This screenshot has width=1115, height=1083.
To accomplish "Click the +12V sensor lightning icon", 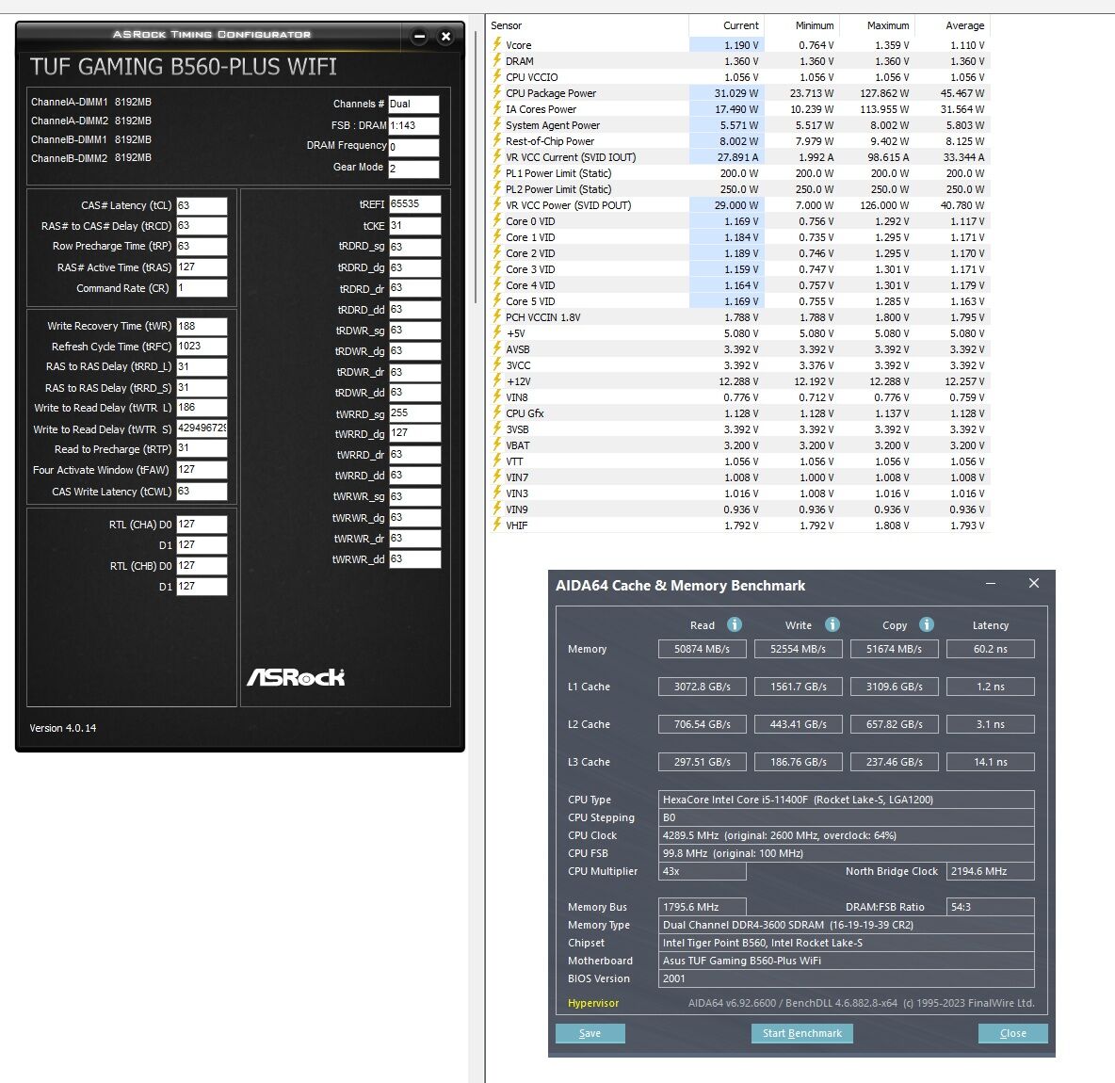I will (497, 380).
